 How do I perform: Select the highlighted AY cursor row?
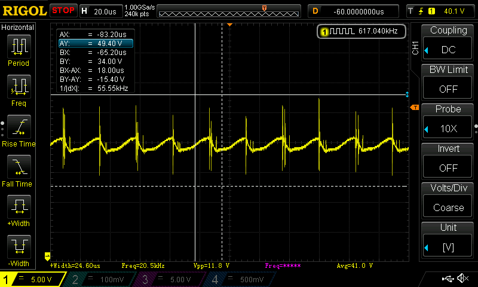tap(95, 44)
